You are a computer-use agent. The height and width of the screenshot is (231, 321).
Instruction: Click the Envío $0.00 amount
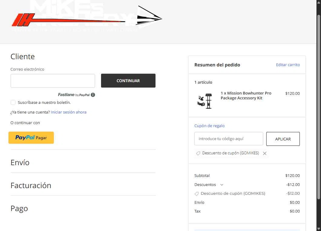[295, 202]
